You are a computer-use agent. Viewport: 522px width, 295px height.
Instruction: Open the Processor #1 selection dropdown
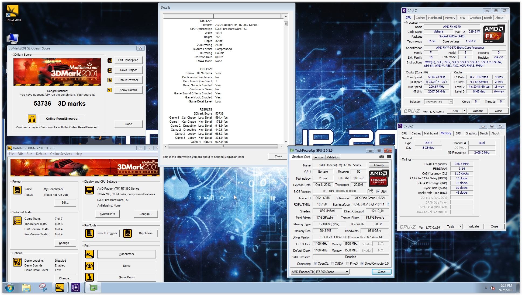438,102
